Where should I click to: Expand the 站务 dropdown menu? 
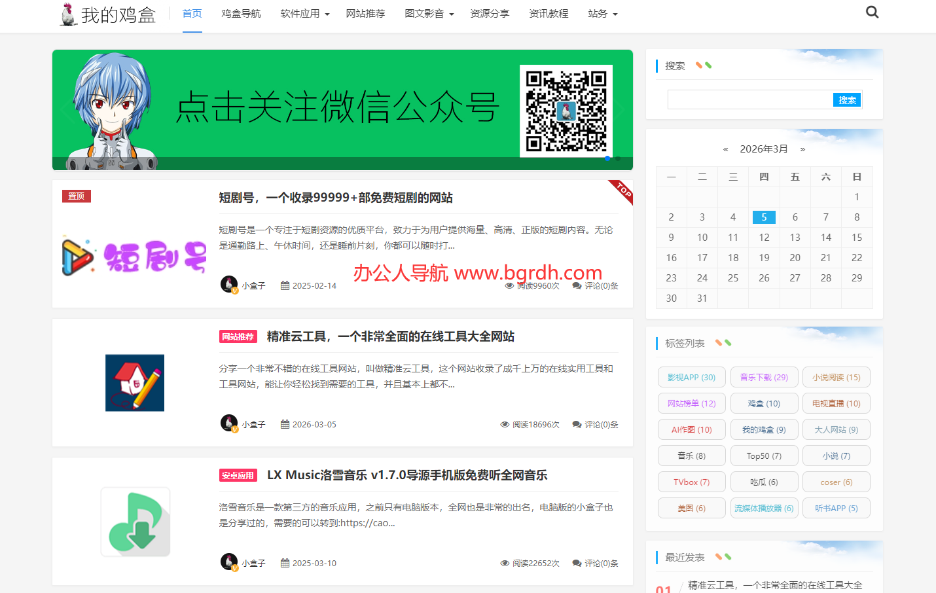[x=603, y=13]
